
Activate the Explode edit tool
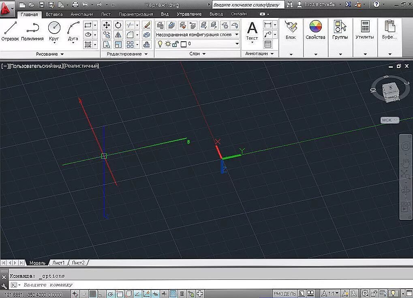[146, 35]
